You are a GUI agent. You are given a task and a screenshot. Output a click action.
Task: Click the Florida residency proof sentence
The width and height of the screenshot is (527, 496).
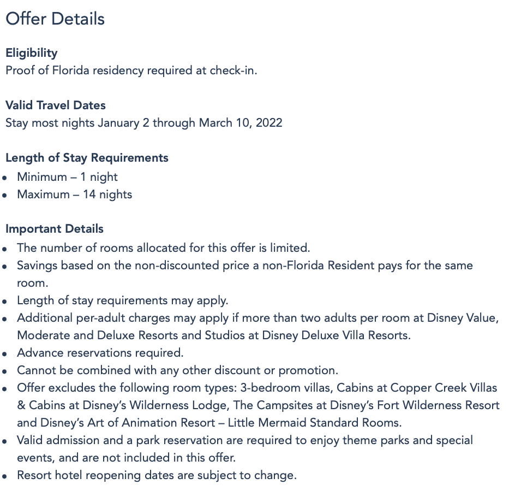coord(131,70)
